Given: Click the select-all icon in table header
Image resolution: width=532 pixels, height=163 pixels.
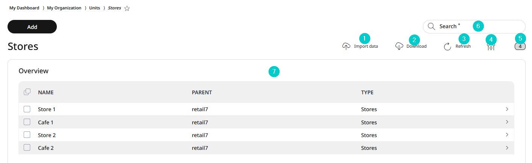Looking at the screenshot, I should (x=27, y=92).
